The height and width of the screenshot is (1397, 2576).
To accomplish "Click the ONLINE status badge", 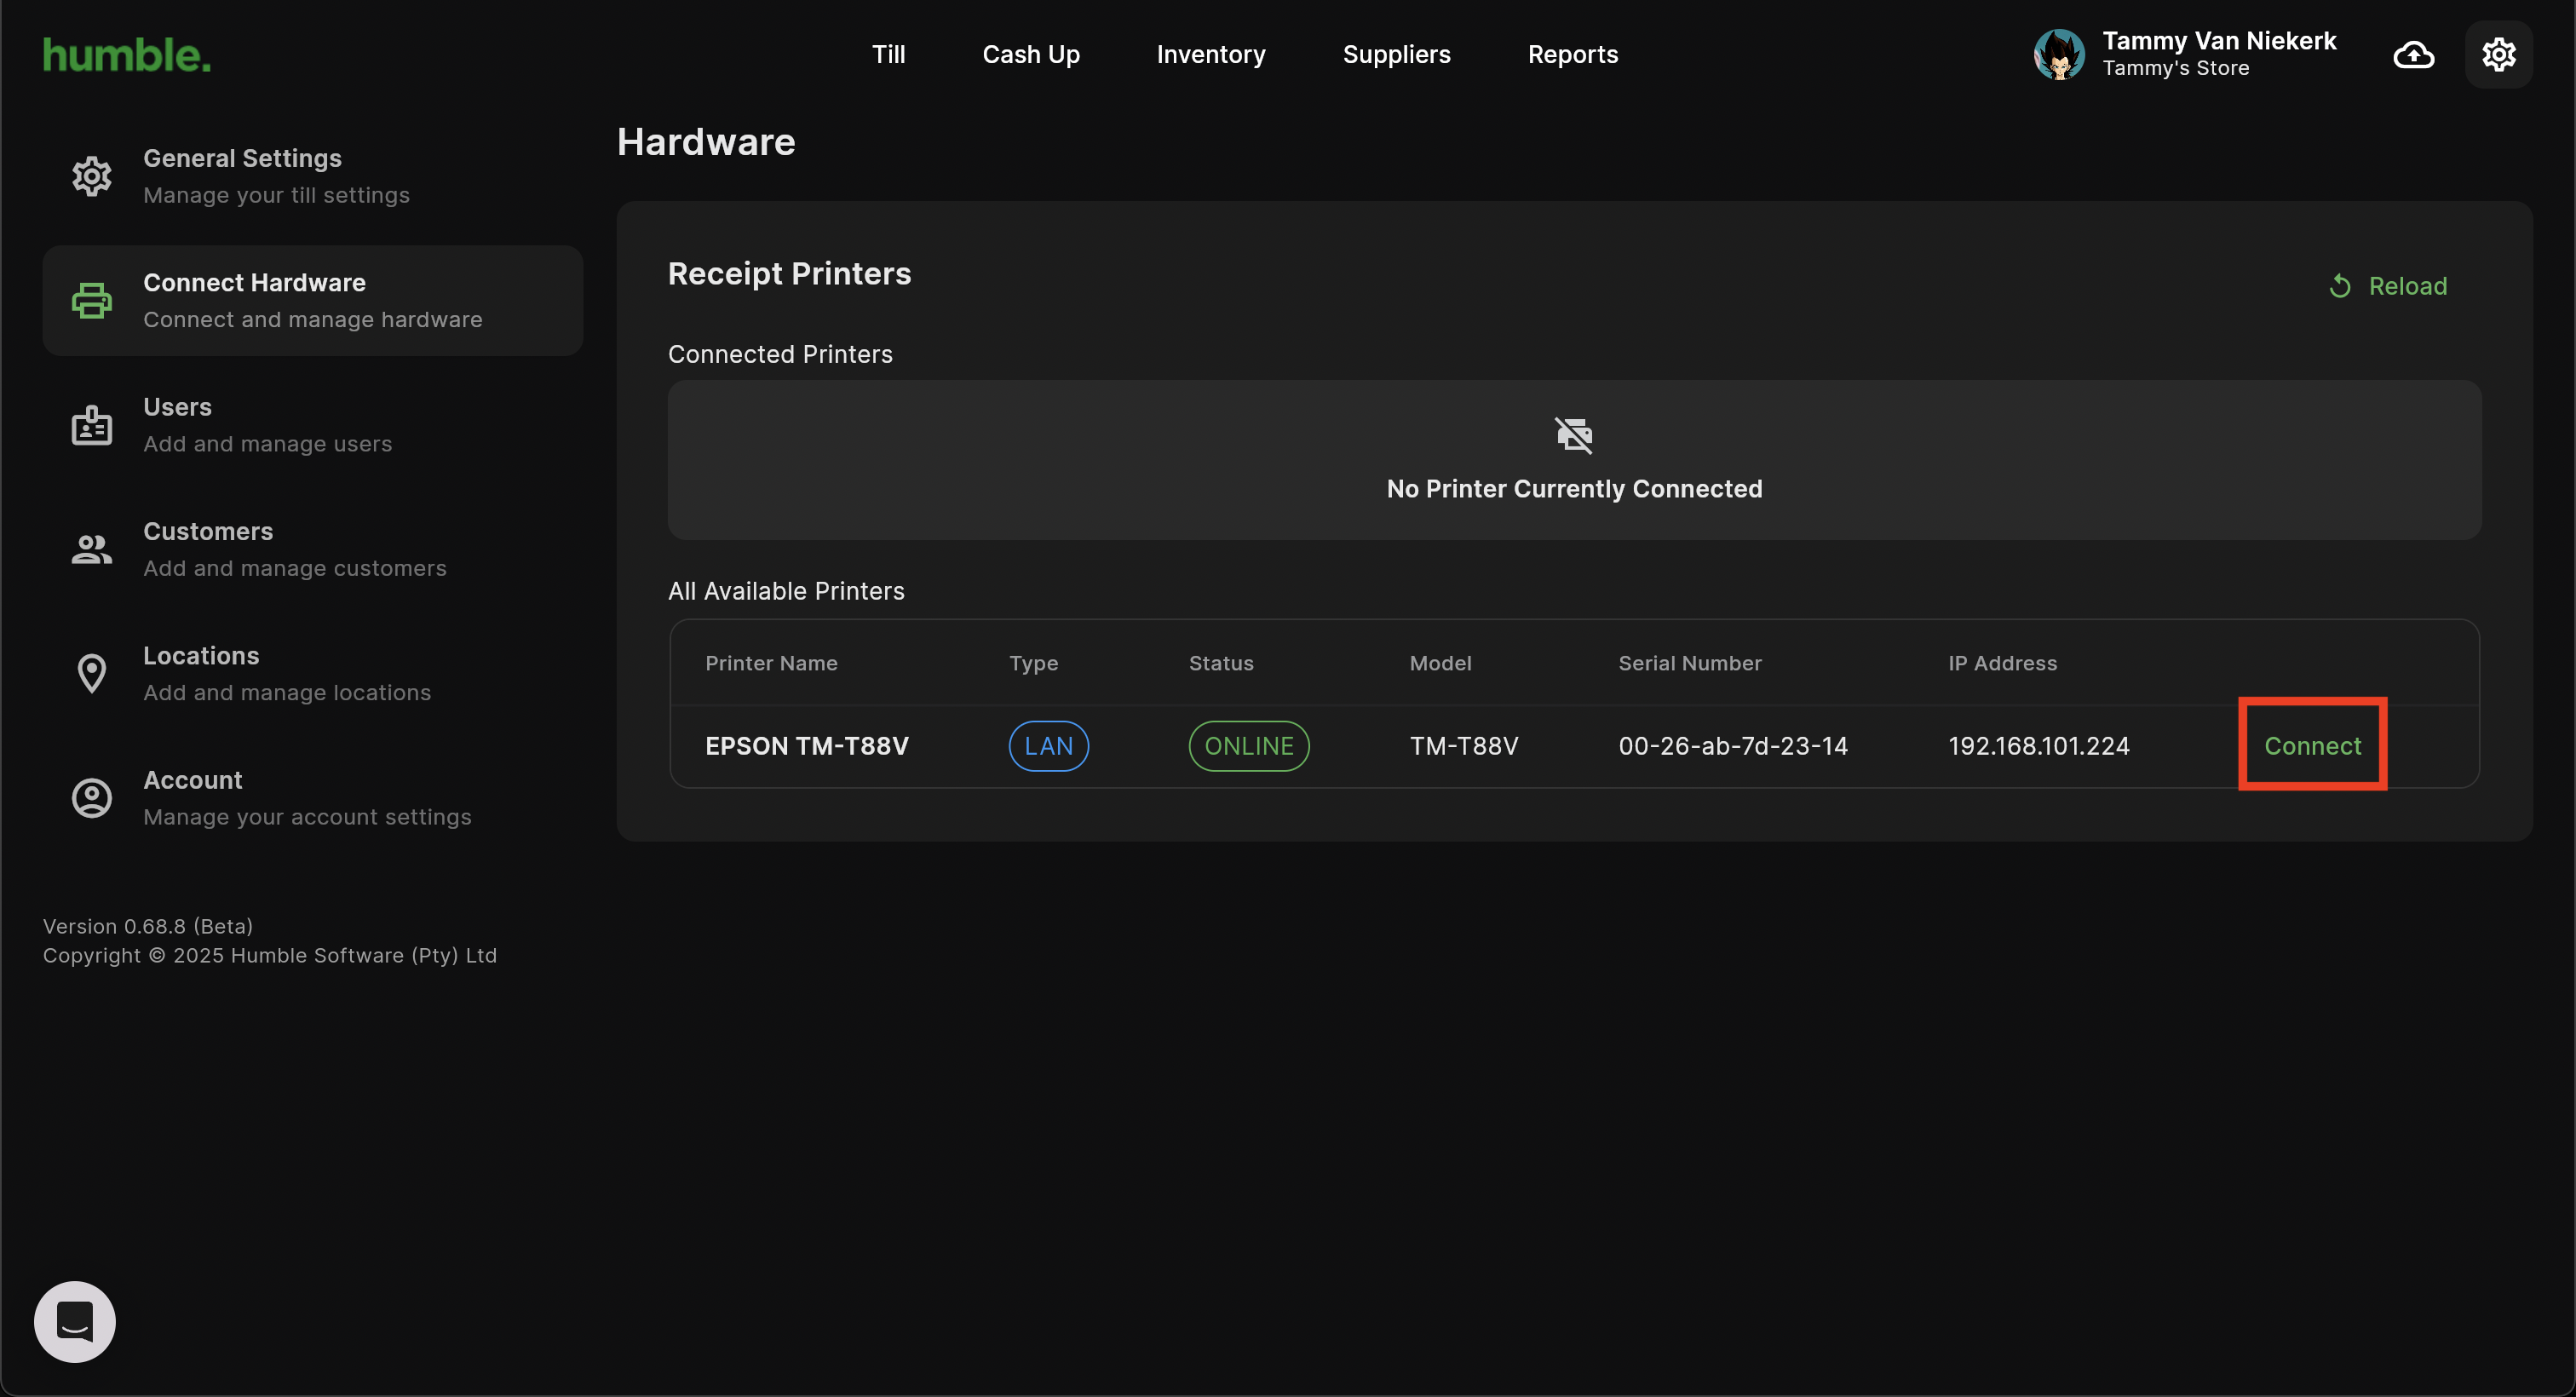I will pyautogui.click(x=1249, y=746).
